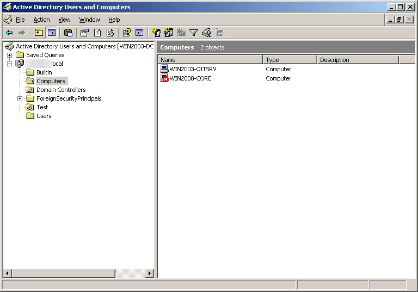Image resolution: width=418 pixels, height=292 pixels.
Task: Click the domain server icon beside .local
Action: [20, 64]
